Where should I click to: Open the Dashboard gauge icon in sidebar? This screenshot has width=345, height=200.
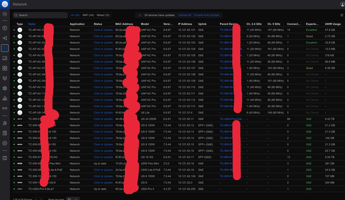pyautogui.click(x=5, y=28)
